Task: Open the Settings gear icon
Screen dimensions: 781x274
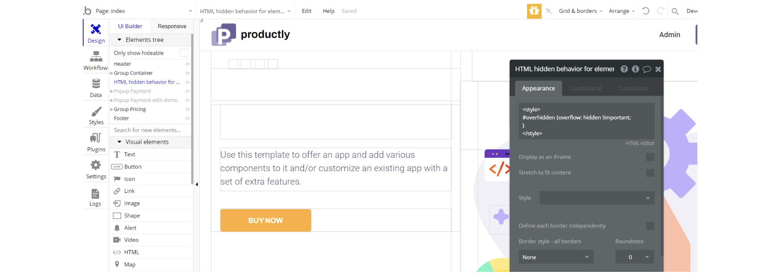Action: pos(96,165)
